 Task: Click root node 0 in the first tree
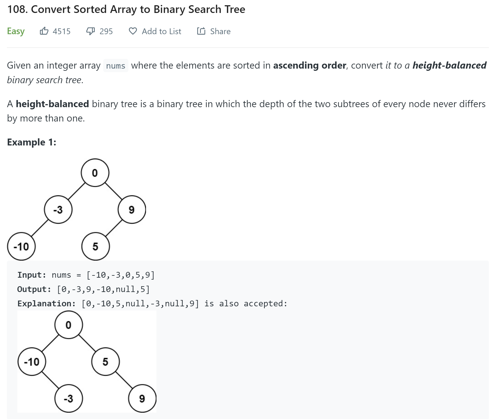[x=95, y=172]
